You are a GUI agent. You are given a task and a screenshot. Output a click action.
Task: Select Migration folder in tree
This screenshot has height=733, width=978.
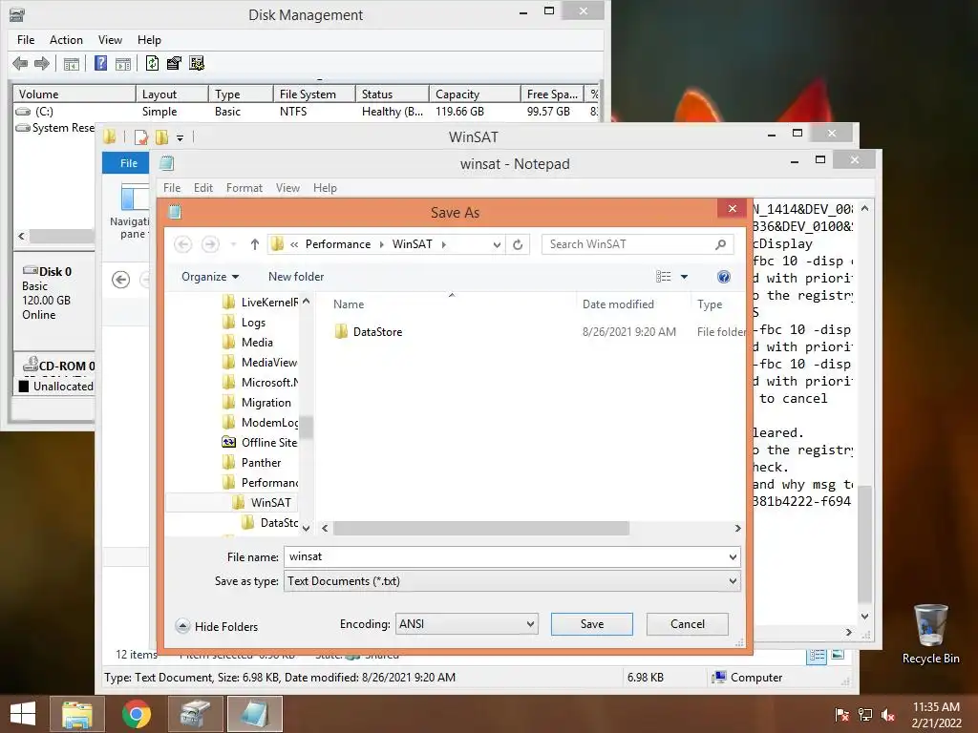point(266,403)
